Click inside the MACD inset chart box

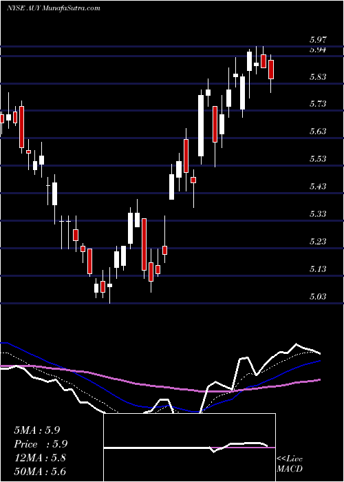pos(189,448)
